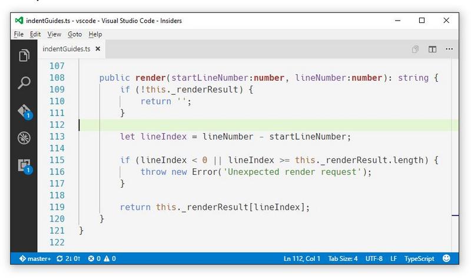The image size is (471, 278).
Task: Click the 'string' return type on line 108
Action: [413, 78]
